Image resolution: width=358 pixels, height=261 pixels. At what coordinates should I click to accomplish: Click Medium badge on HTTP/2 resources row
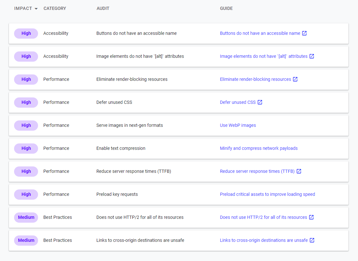pos(26,217)
